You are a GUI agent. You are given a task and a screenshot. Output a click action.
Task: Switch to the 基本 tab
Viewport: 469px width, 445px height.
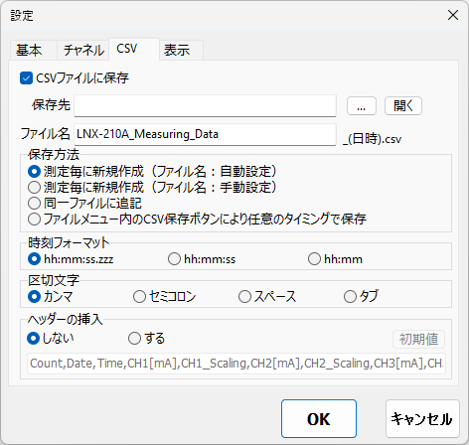pyautogui.click(x=33, y=51)
